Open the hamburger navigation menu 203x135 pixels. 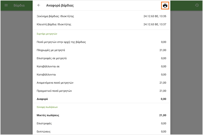pyautogui.click(x=6, y=5)
